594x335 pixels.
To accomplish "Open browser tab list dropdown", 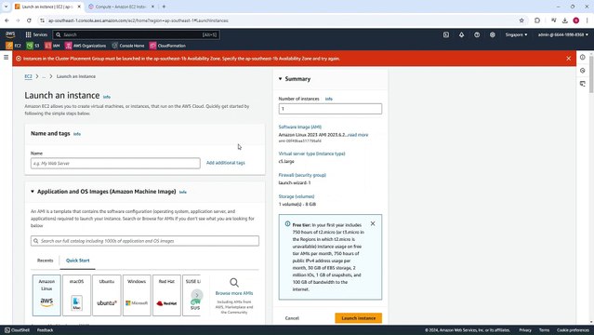I will [x=6, y=7].
